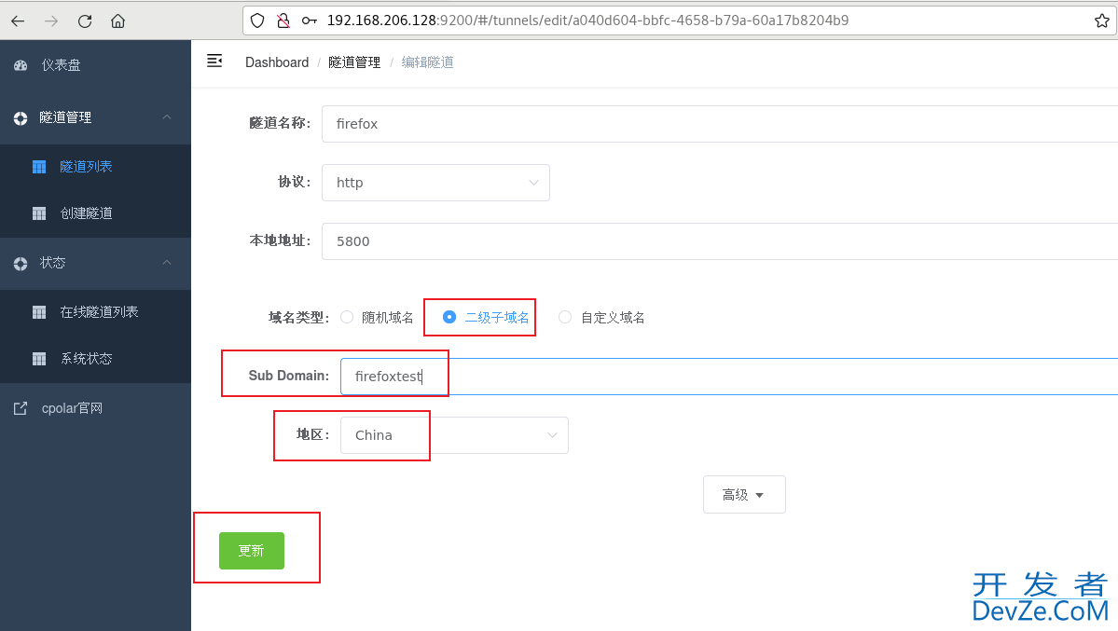Click the 隧道名称 field containing firefox
This screenshot has height=631, width=1118.
(x=720, y=124)
